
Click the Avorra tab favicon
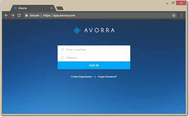[x=15, y=8]
